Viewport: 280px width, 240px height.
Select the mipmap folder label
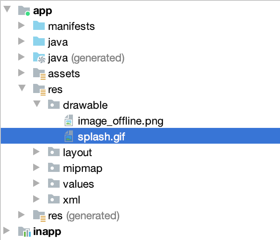click(82, 169)
